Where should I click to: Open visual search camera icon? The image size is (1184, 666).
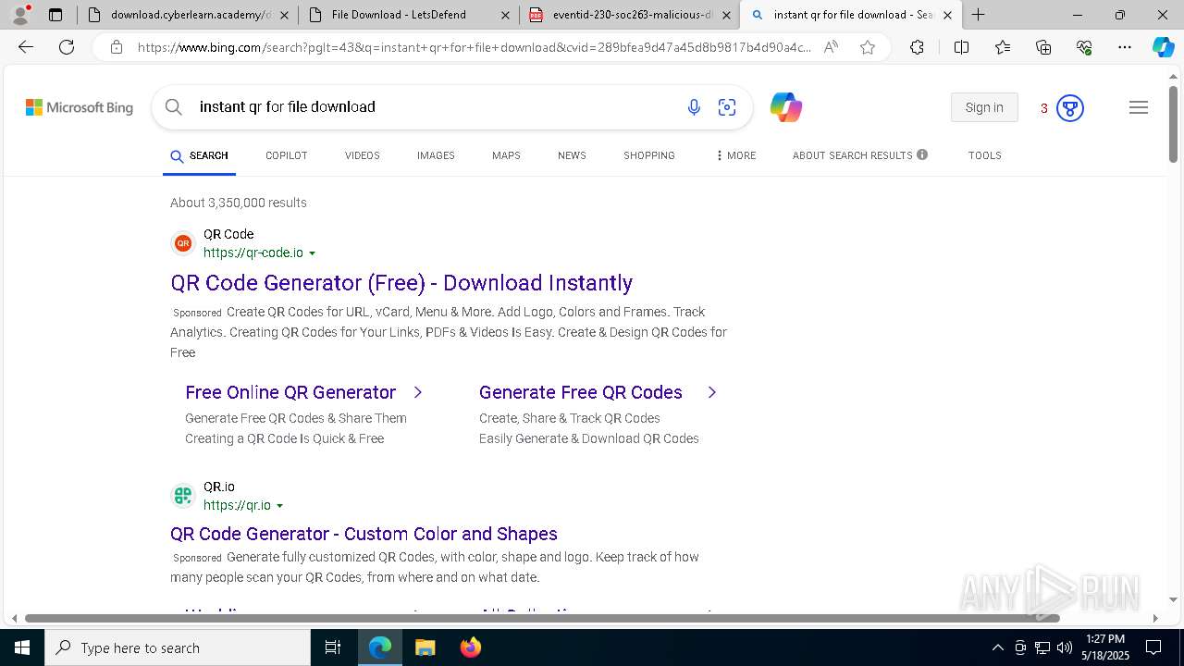click(x=727, y=107)
